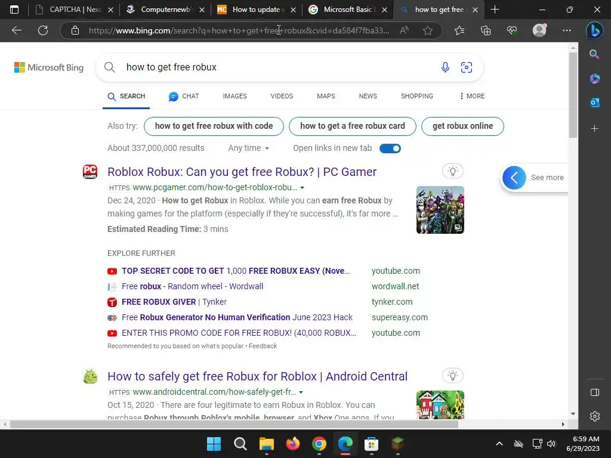Open Read aloud from the address bar
Screen dimensions: 611x458
404,30
